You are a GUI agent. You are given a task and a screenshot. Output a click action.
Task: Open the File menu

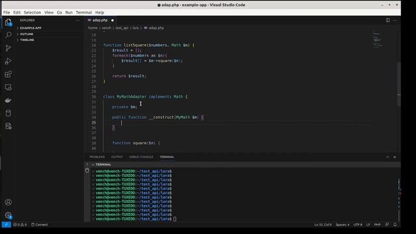(6, 12)
